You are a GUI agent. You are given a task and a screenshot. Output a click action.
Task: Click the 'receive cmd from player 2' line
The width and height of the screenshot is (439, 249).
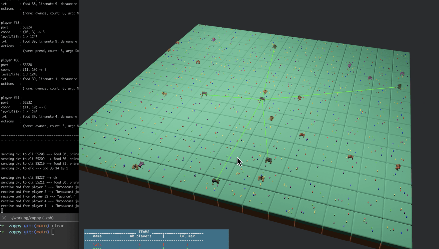coord(40,192)
